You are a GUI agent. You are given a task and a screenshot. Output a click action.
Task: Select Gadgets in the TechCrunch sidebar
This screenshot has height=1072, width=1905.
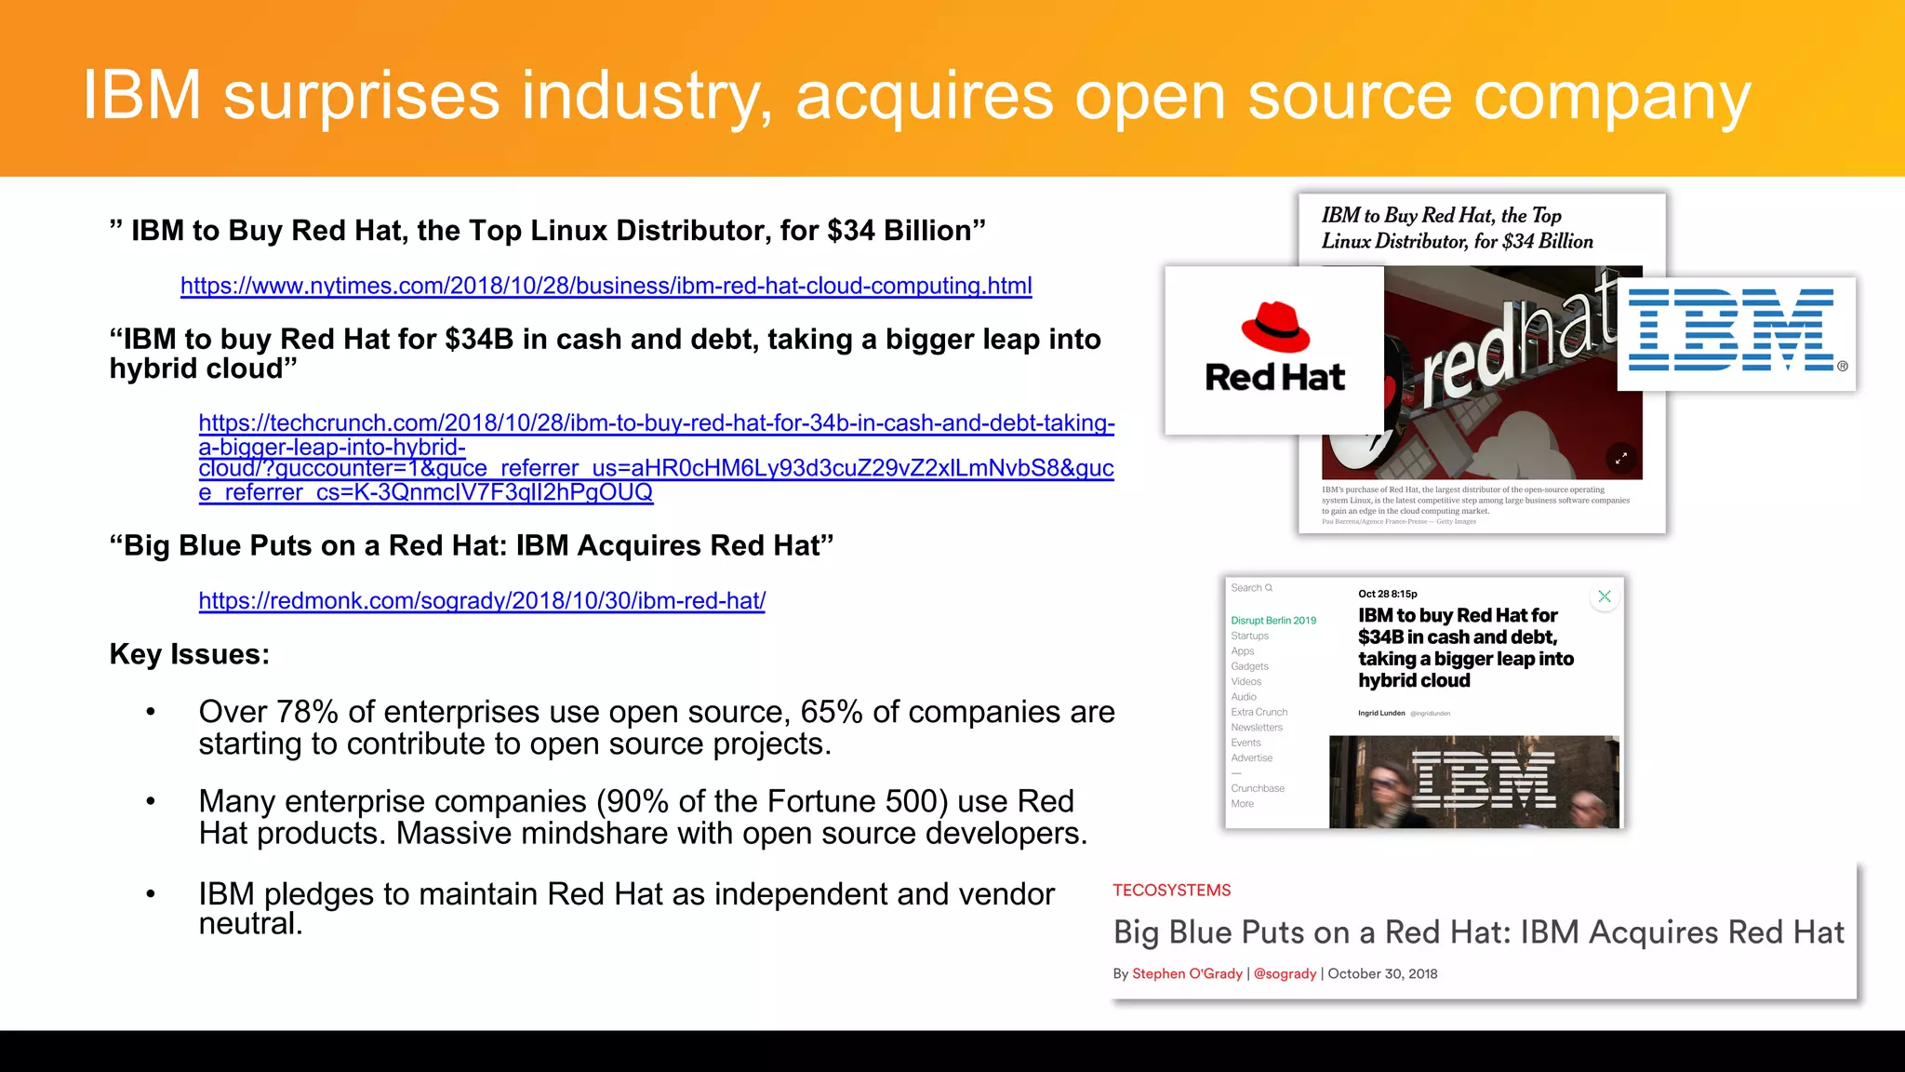point(1249,666)
